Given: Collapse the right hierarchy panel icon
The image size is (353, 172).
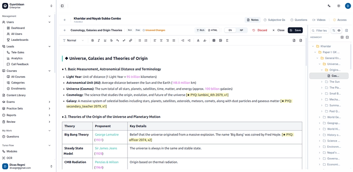Looking at the screenshot, I should (x=347, y=31).
